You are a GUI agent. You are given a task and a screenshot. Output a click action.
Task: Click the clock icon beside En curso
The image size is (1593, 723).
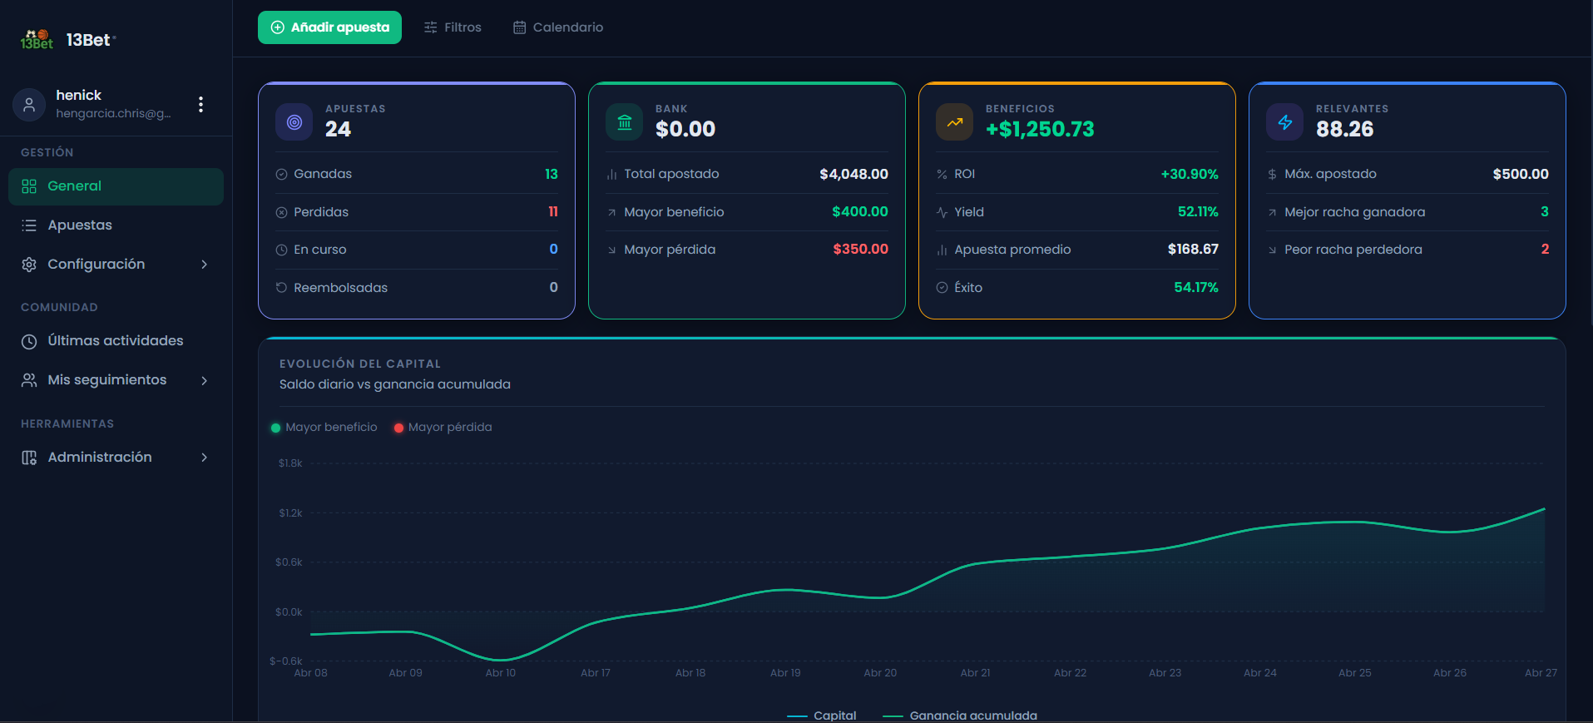tap(281, 250)
